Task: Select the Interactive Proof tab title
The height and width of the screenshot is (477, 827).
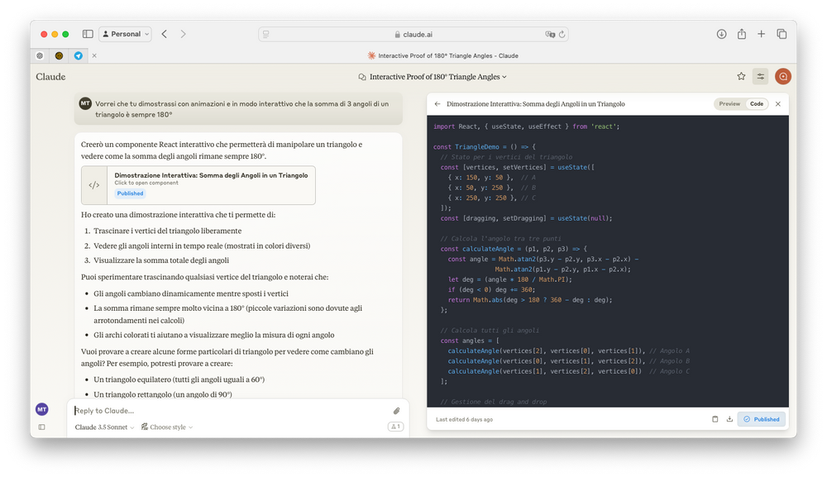Action: 442,55
